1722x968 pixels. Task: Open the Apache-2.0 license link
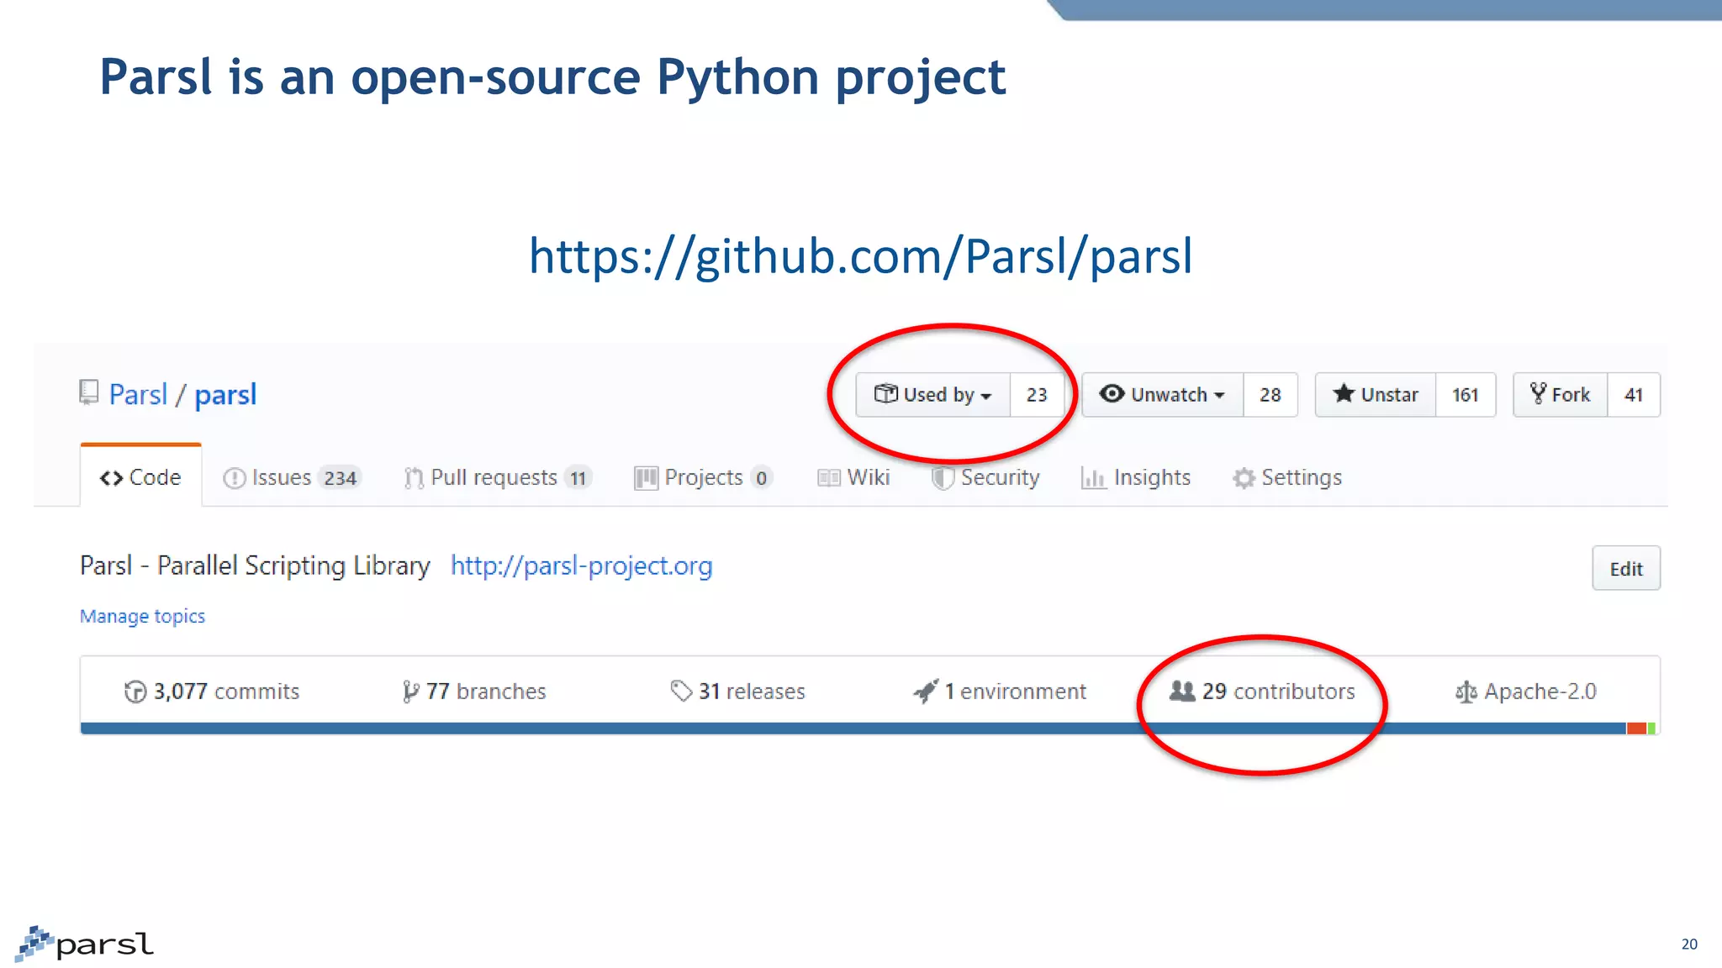pyautogui.click(x=1526, y=691)
